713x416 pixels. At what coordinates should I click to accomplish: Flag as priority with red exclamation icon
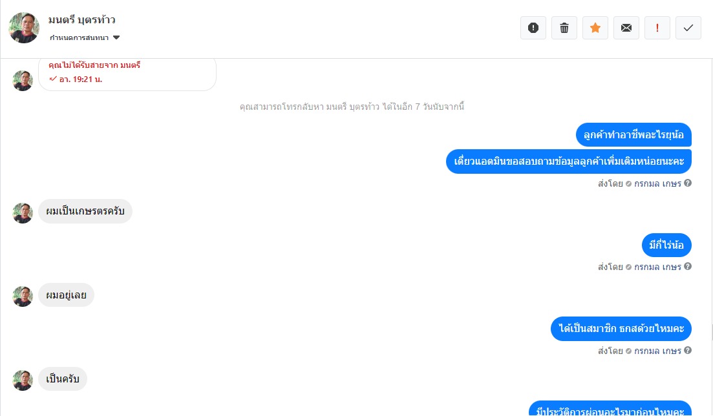[x=657, y=28]
